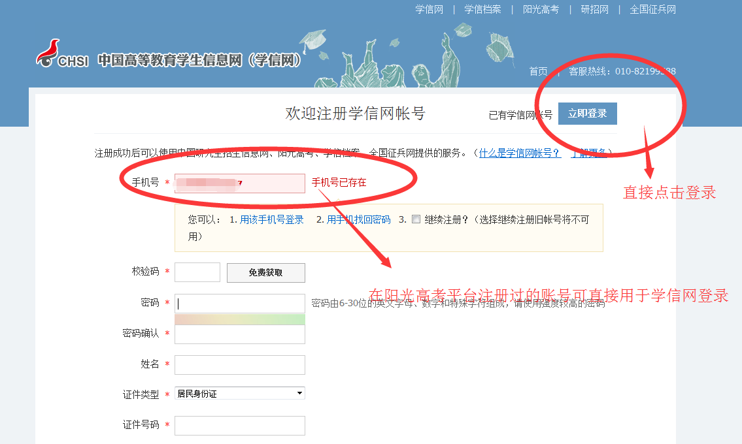
Task: Follow the 了解更多 link
Action: [588, 153]
